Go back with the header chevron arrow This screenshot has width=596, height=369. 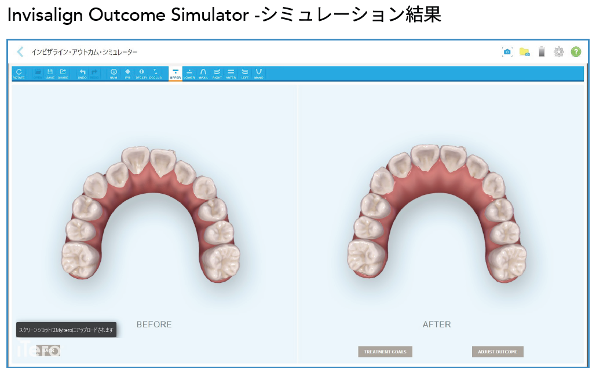tap(20, 51)
